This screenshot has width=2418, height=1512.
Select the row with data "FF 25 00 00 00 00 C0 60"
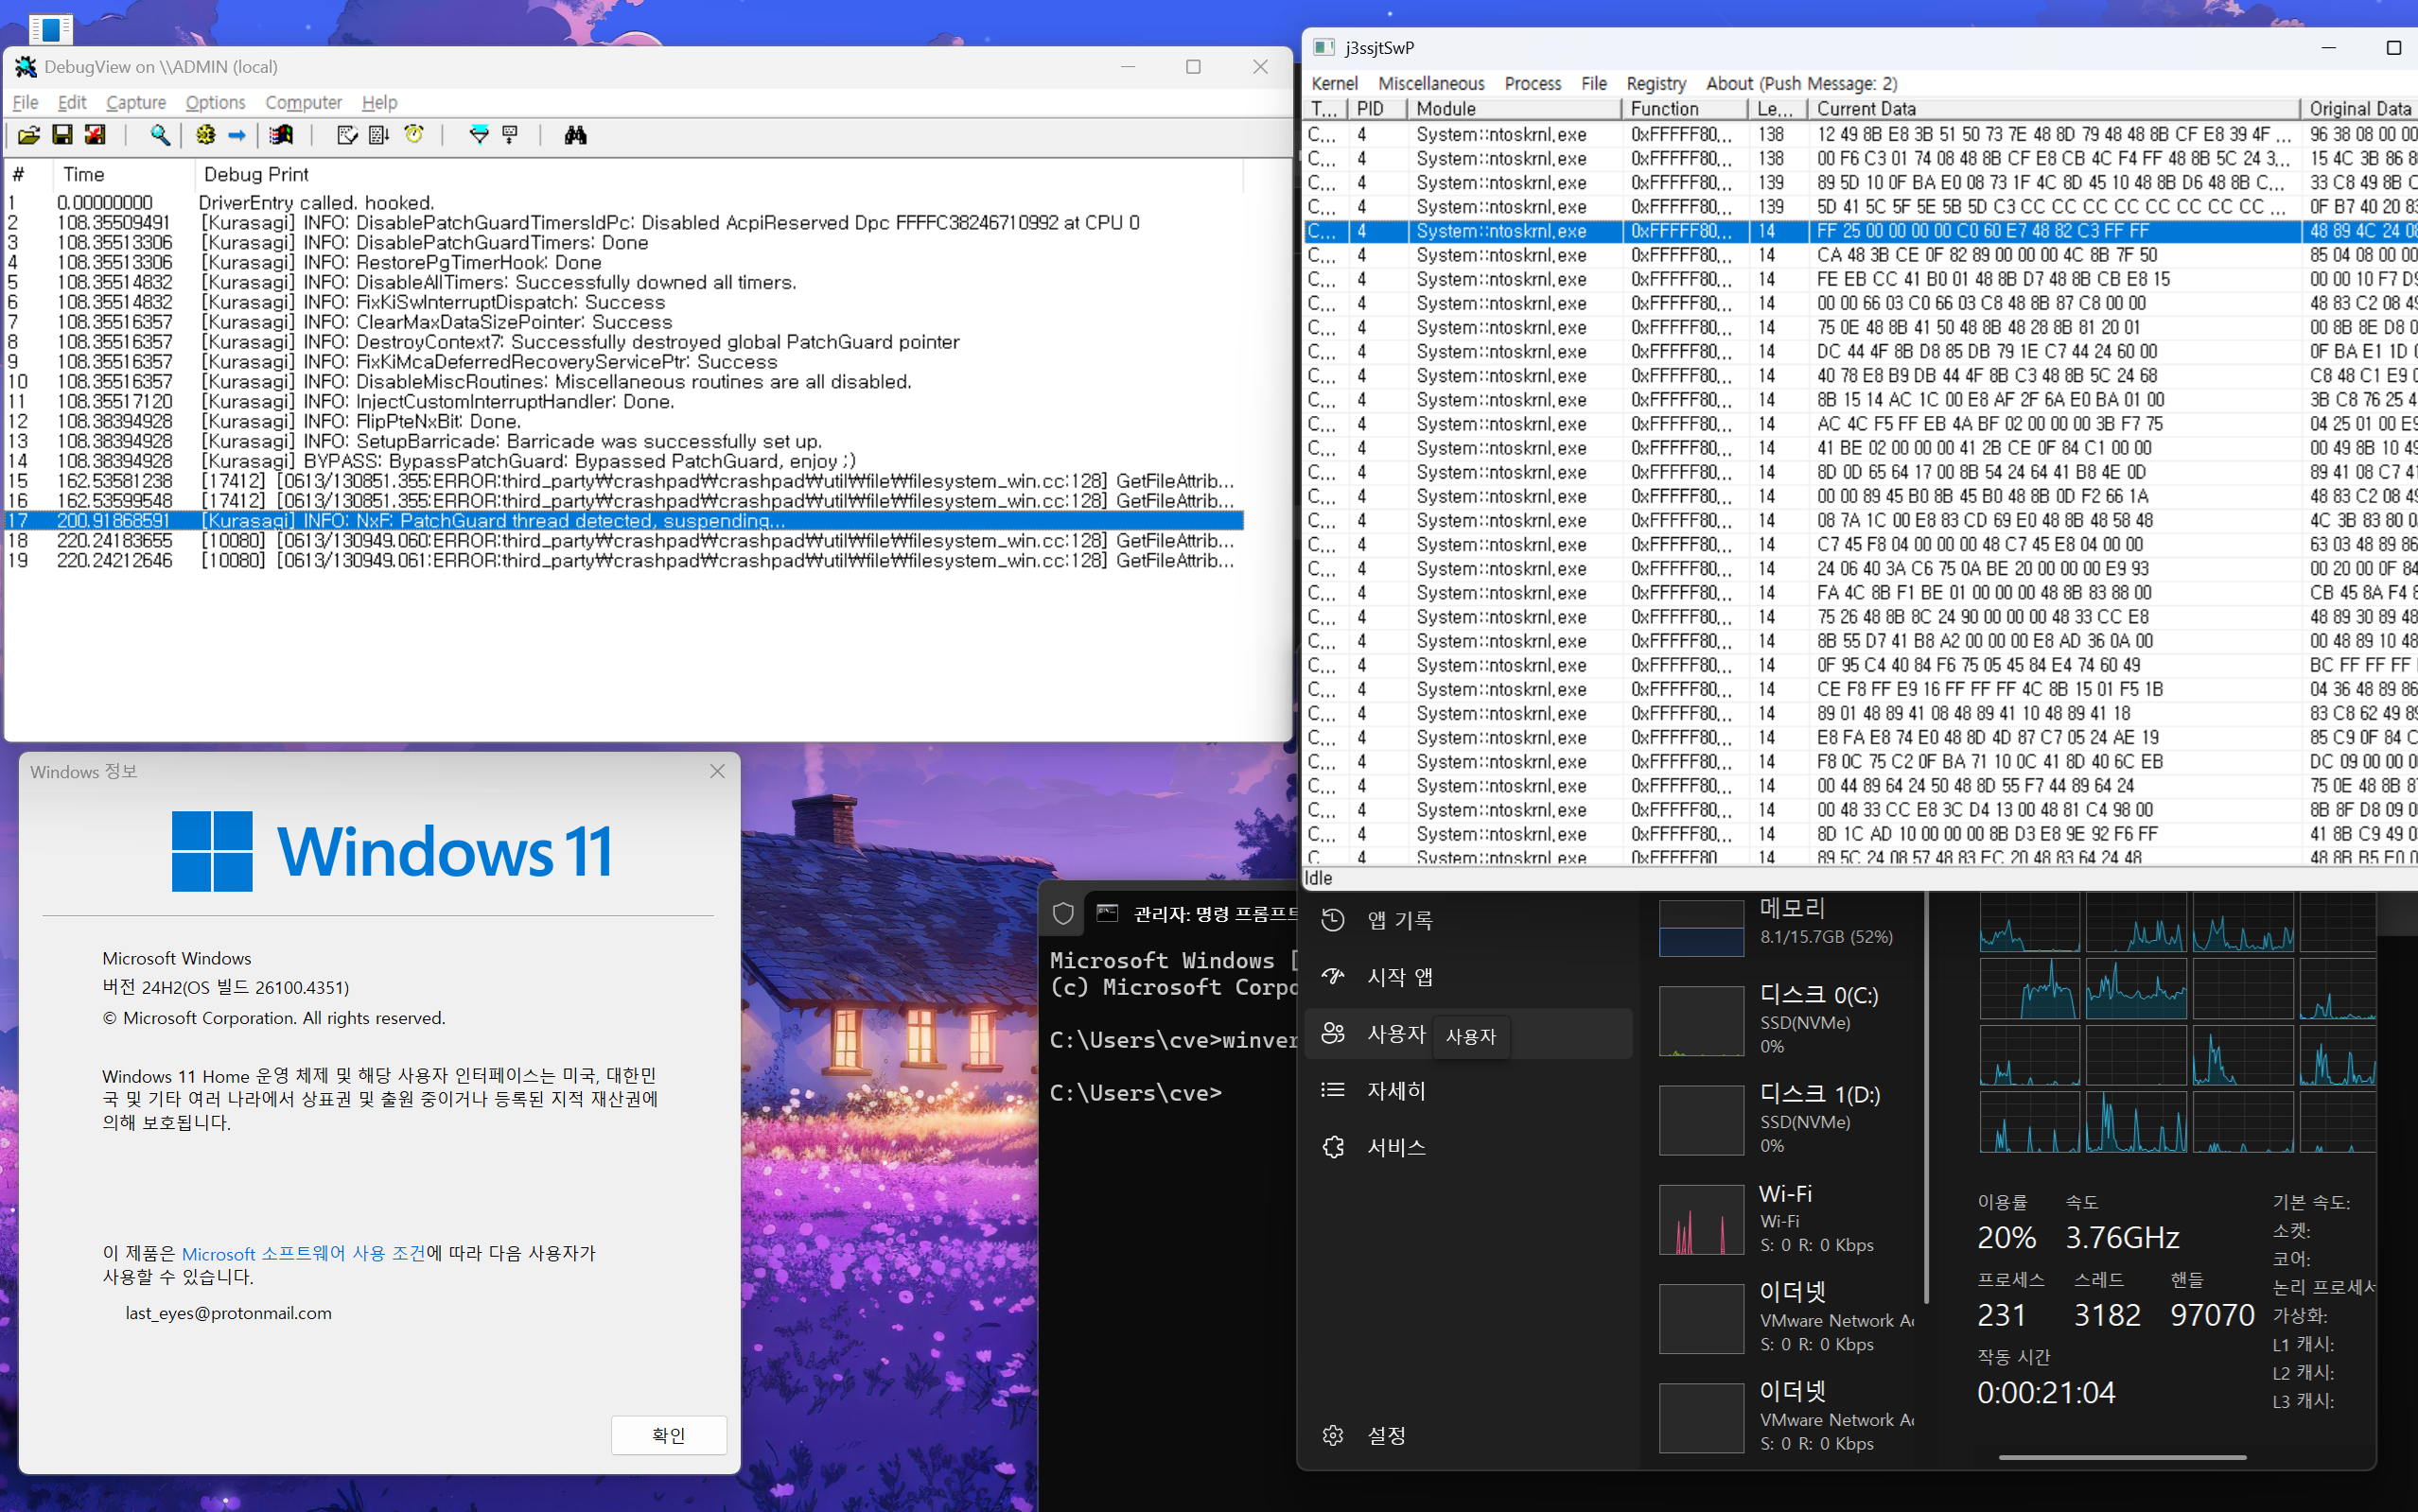[1861, 231]
